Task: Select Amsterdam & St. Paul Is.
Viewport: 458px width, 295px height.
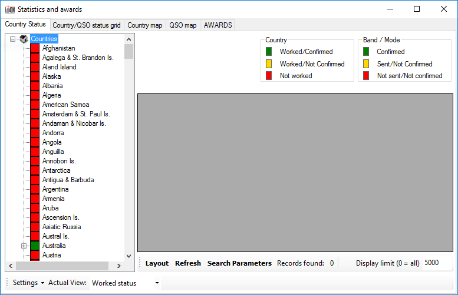Action: coord(76,114)
